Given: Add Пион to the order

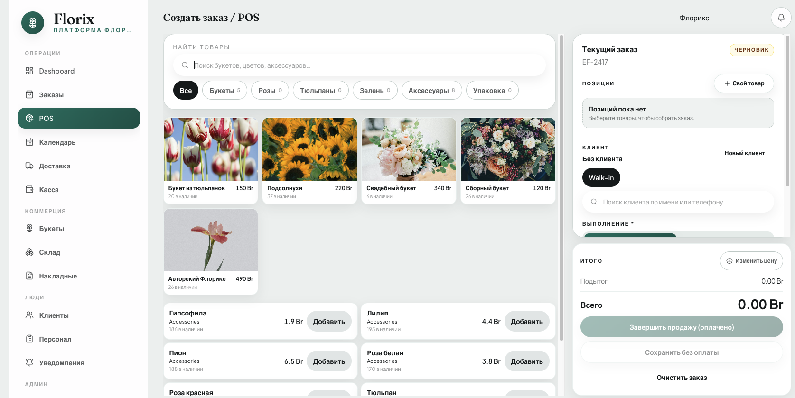Looking at the screenshot, I should click(329, 361).
